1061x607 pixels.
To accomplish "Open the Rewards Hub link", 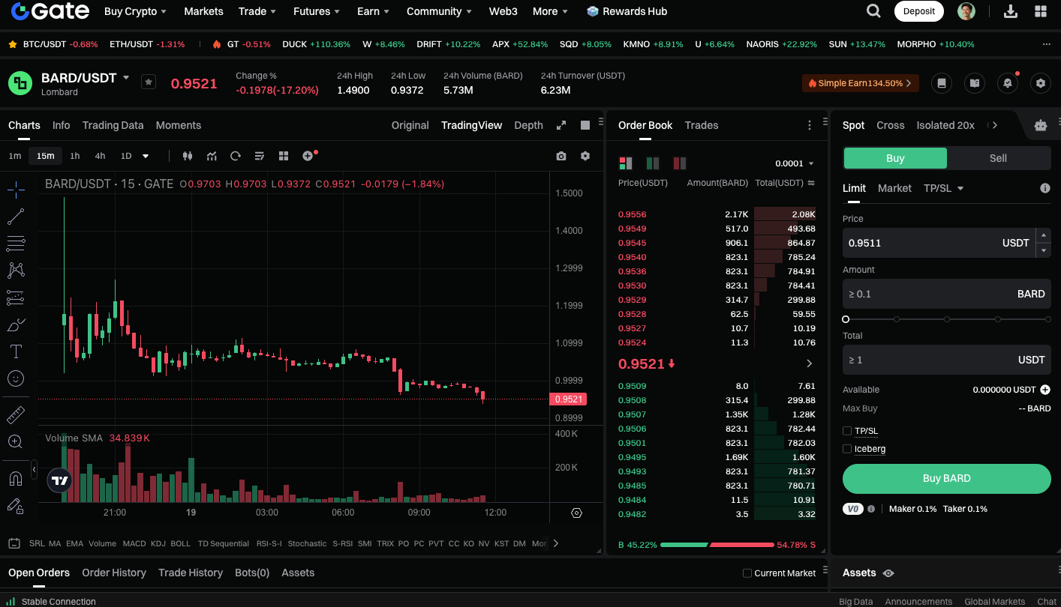I will point(627,11).
